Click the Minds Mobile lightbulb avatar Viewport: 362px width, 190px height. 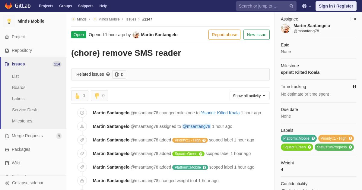point(9,21)
